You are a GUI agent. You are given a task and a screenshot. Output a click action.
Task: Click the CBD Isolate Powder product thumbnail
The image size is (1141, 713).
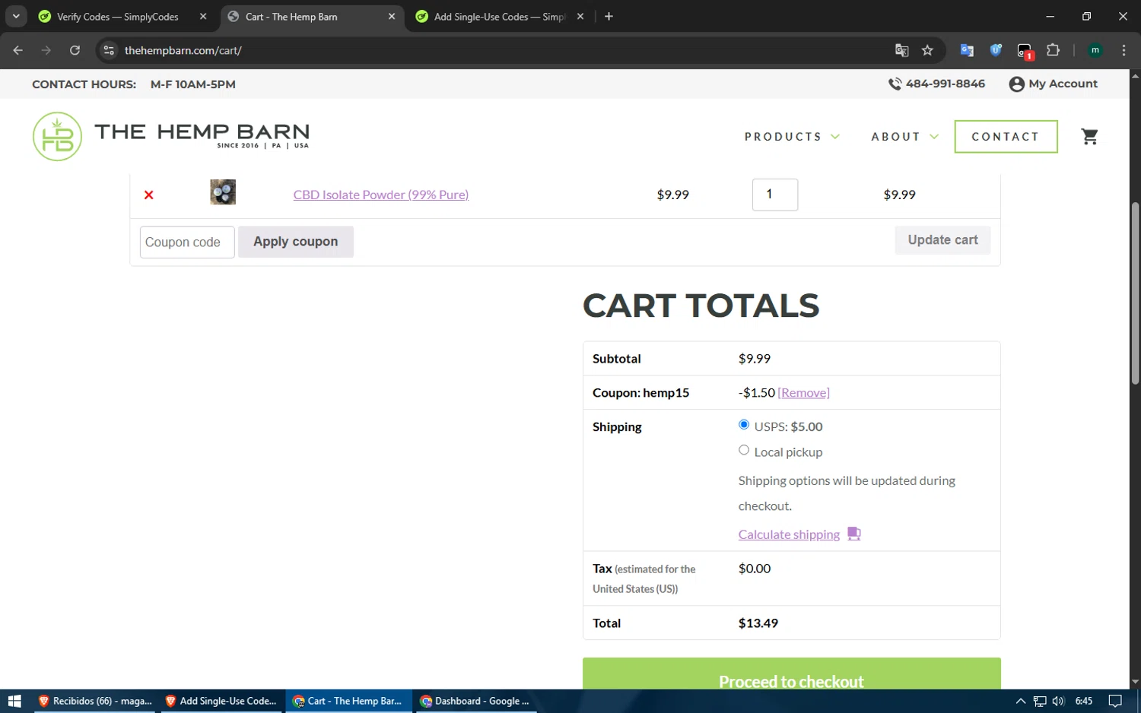click(223, 192)
